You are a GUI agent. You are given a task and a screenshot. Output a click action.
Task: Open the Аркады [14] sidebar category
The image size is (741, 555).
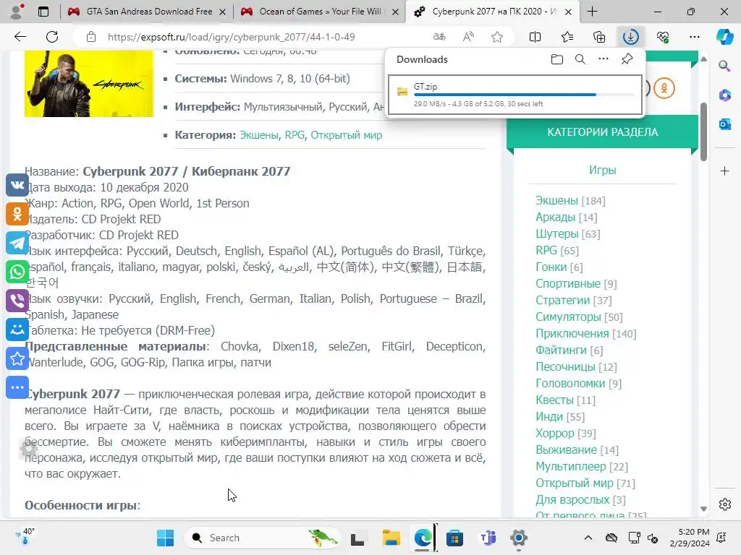pyautogui.click(x=566, y=217)
